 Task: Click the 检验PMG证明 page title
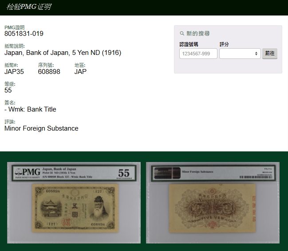(x=29, y=7)
